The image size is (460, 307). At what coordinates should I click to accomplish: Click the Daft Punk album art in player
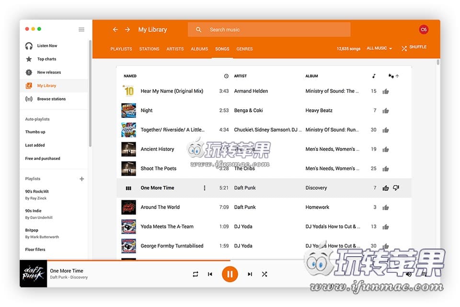(x=33, y=273)
